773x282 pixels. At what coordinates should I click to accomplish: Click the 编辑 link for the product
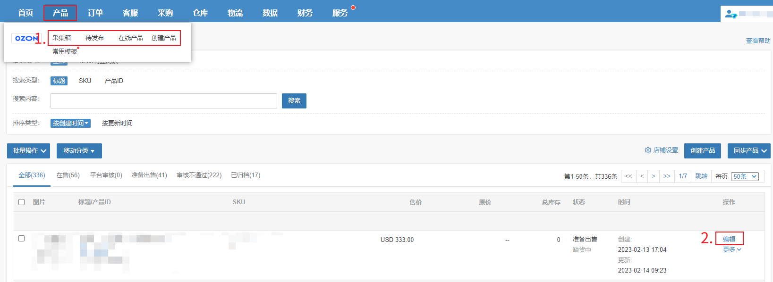(729, 239)
